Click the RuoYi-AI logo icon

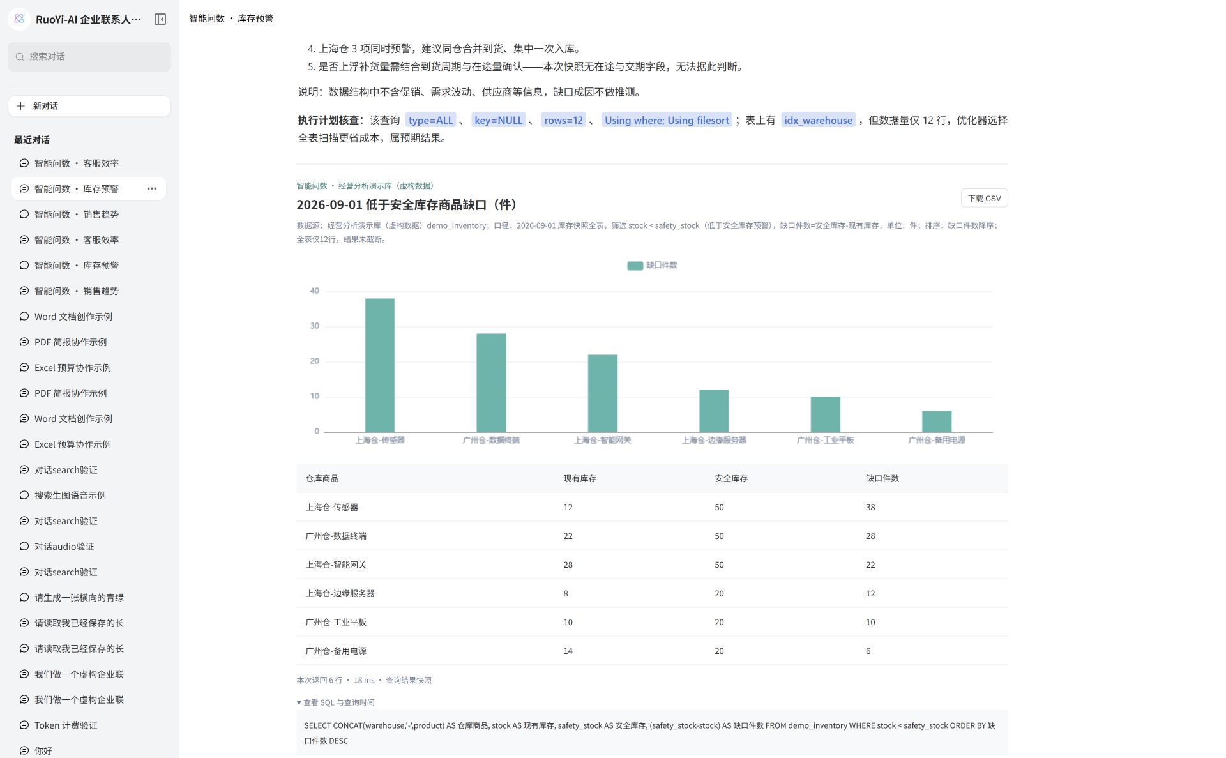pos(19,19)
